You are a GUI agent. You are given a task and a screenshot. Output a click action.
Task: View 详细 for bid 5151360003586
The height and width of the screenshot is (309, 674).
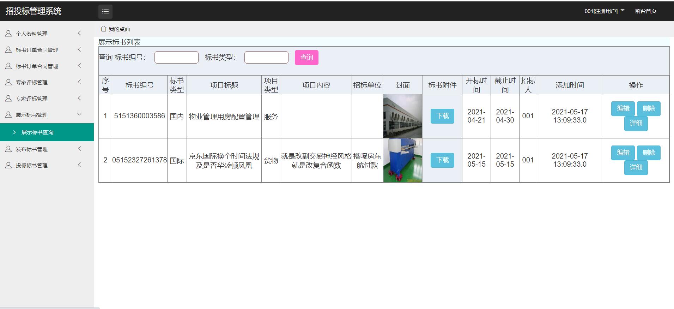(636, 123)
